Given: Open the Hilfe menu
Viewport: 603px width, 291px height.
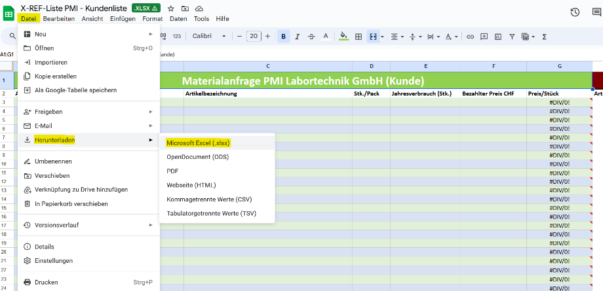Looking at the screenshot, I should pos(222,18).
